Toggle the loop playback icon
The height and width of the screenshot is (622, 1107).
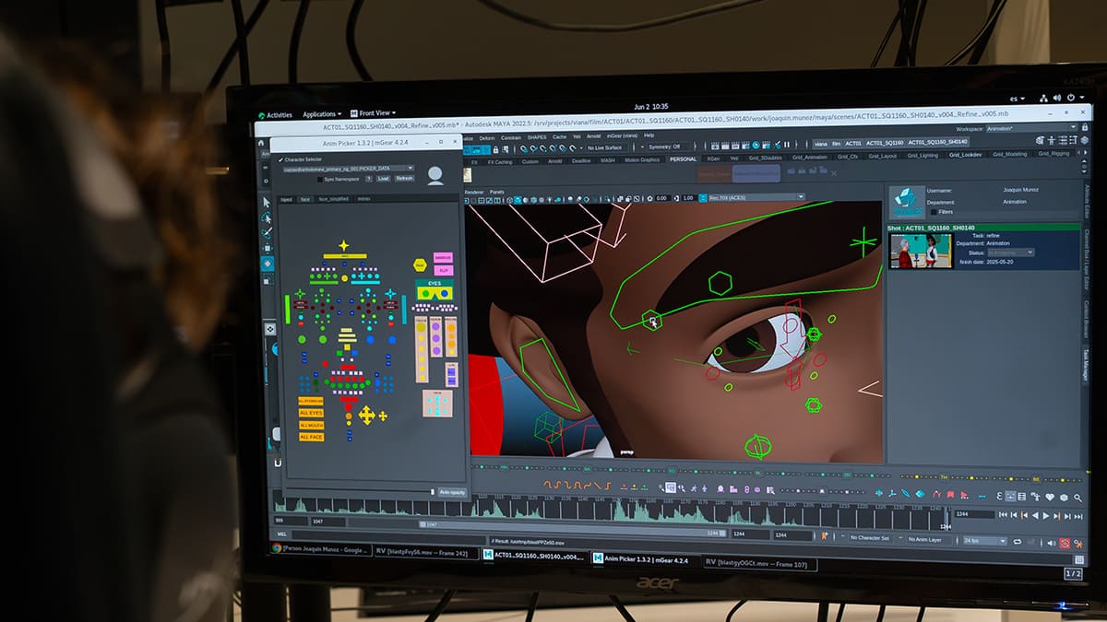coord(1018,542)
